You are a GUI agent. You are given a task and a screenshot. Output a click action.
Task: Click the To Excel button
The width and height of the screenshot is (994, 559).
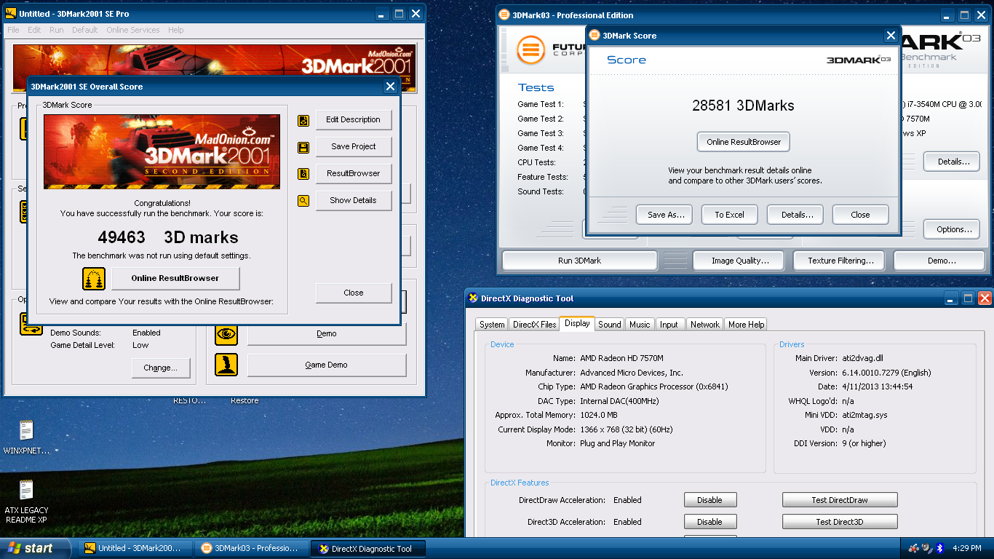click(729, 215)
